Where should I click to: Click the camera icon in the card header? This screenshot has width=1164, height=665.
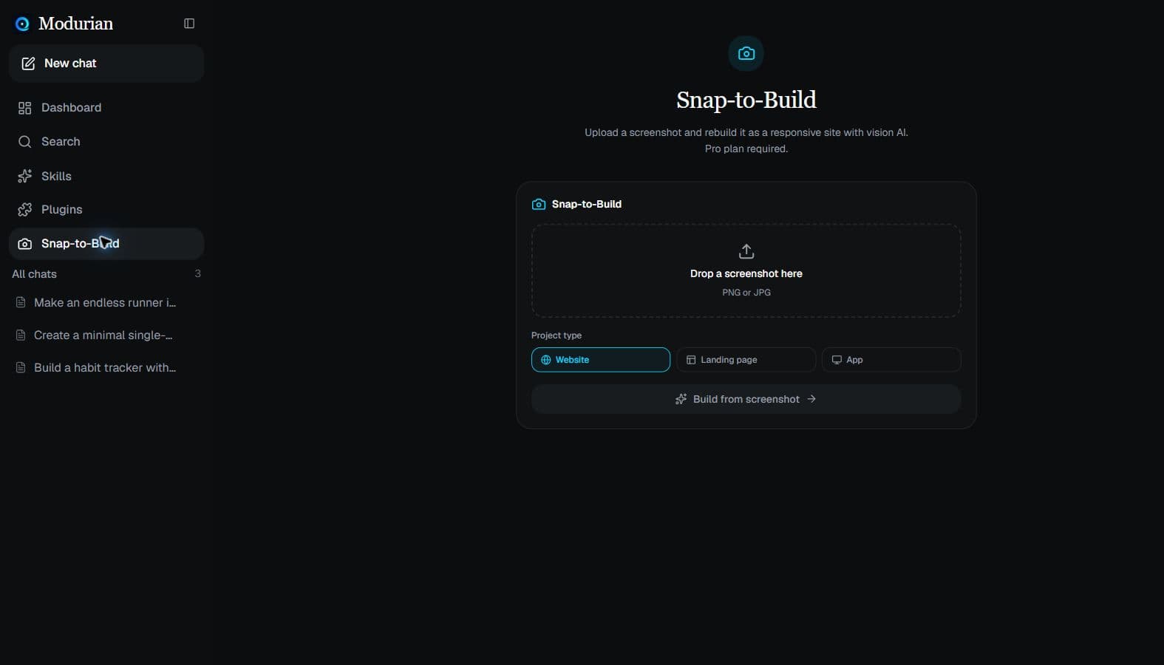539,204
